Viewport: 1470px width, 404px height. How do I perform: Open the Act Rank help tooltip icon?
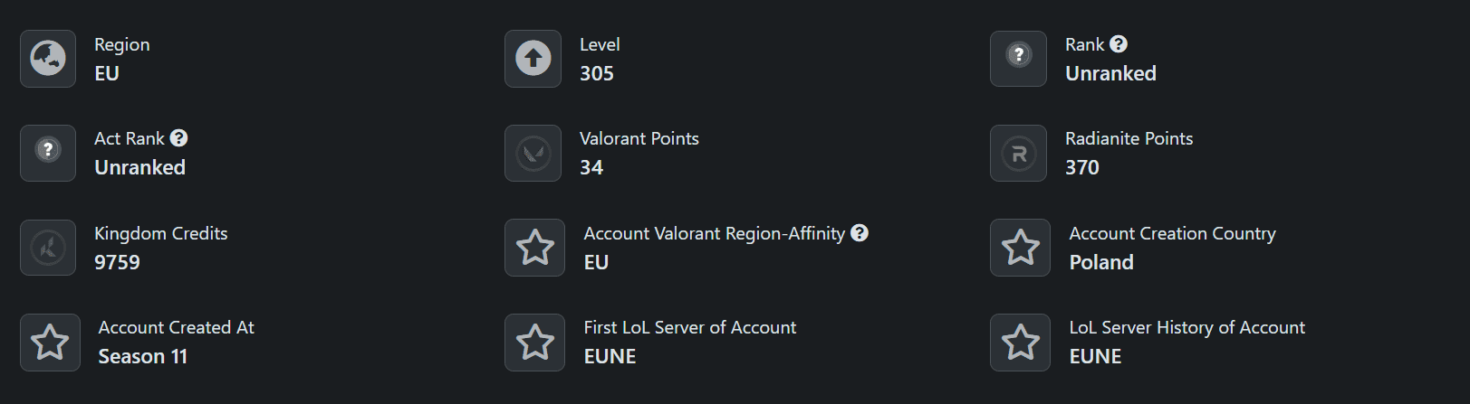click(x=179, y=138)
